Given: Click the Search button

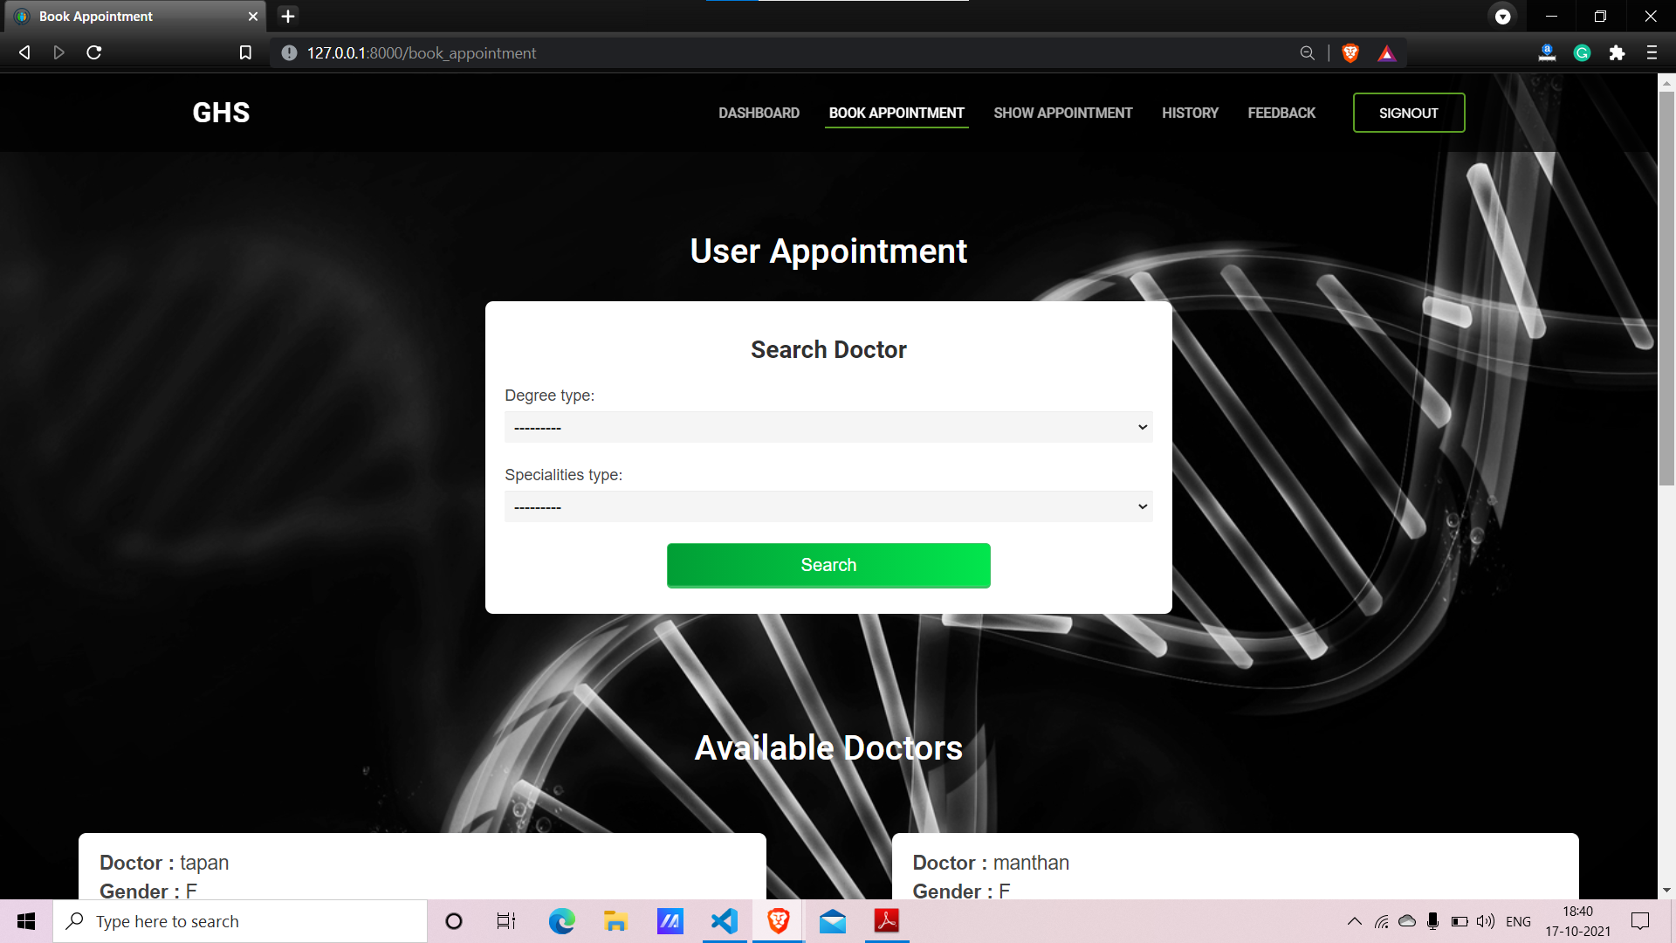Looking at the screenshot, I should click(828, 565).
